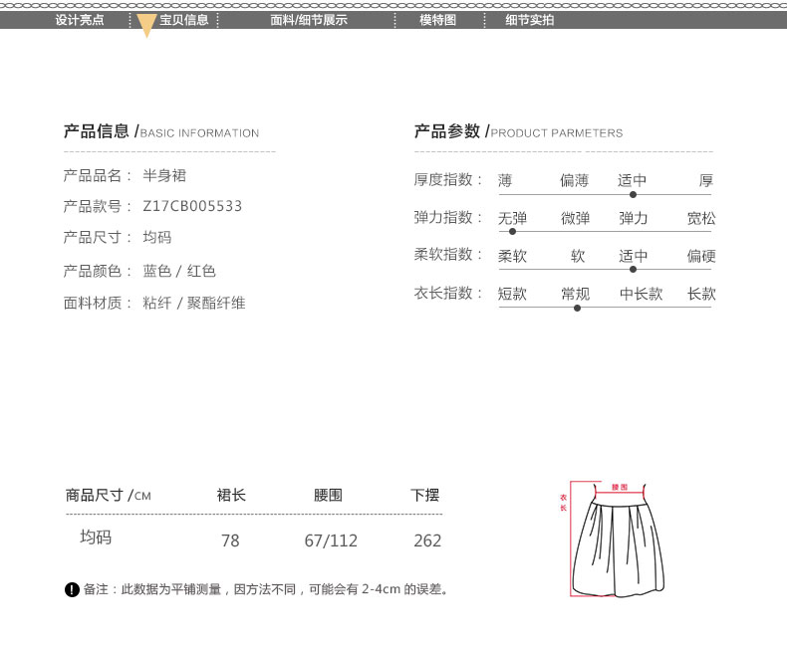
Task: Click the 产品参数 section heading
Action: click(x=446, y=131)
